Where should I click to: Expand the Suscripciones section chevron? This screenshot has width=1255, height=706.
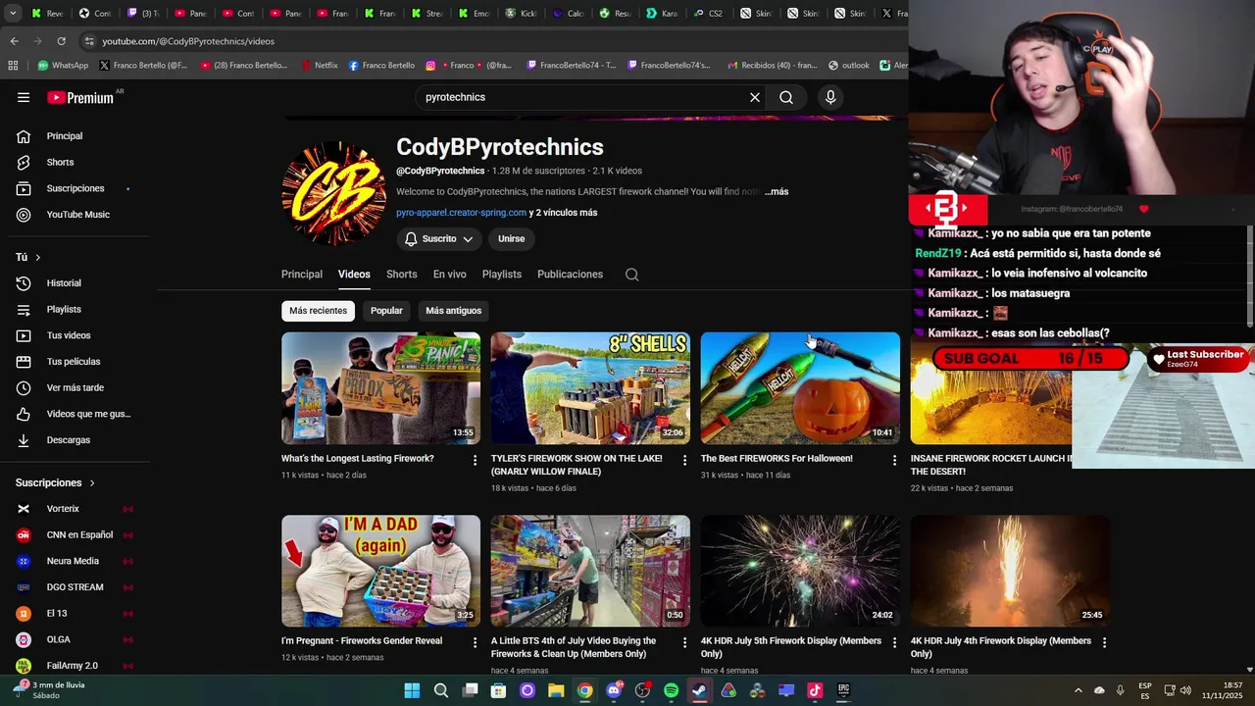[x=92, y=482]
